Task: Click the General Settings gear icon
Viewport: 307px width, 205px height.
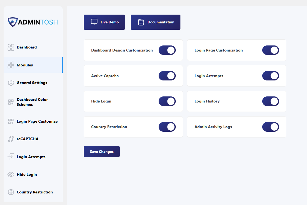Action: tap(11, 83)
